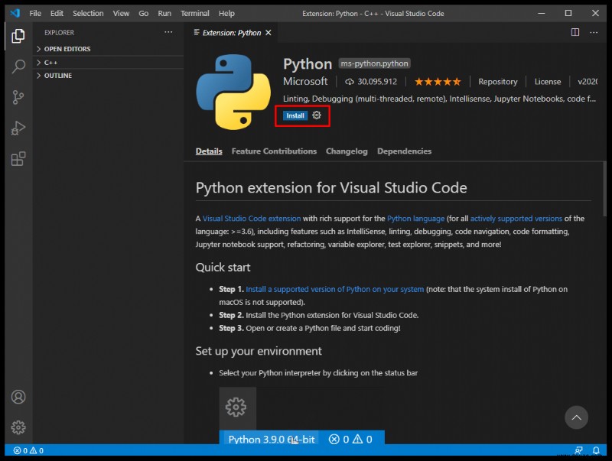The height and width of the screenshot is (461, 612).
Task: Open the Source Control view icon
Action: pos(18,97)
